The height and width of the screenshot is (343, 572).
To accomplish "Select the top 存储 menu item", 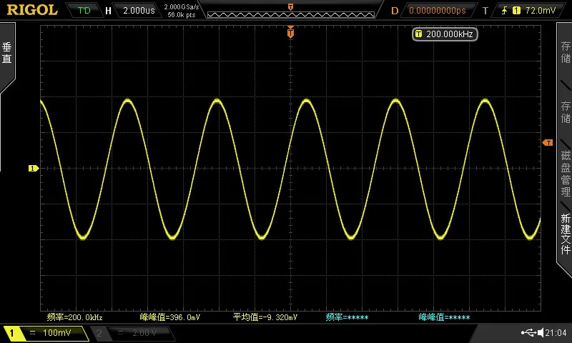I will click(565, 52).
